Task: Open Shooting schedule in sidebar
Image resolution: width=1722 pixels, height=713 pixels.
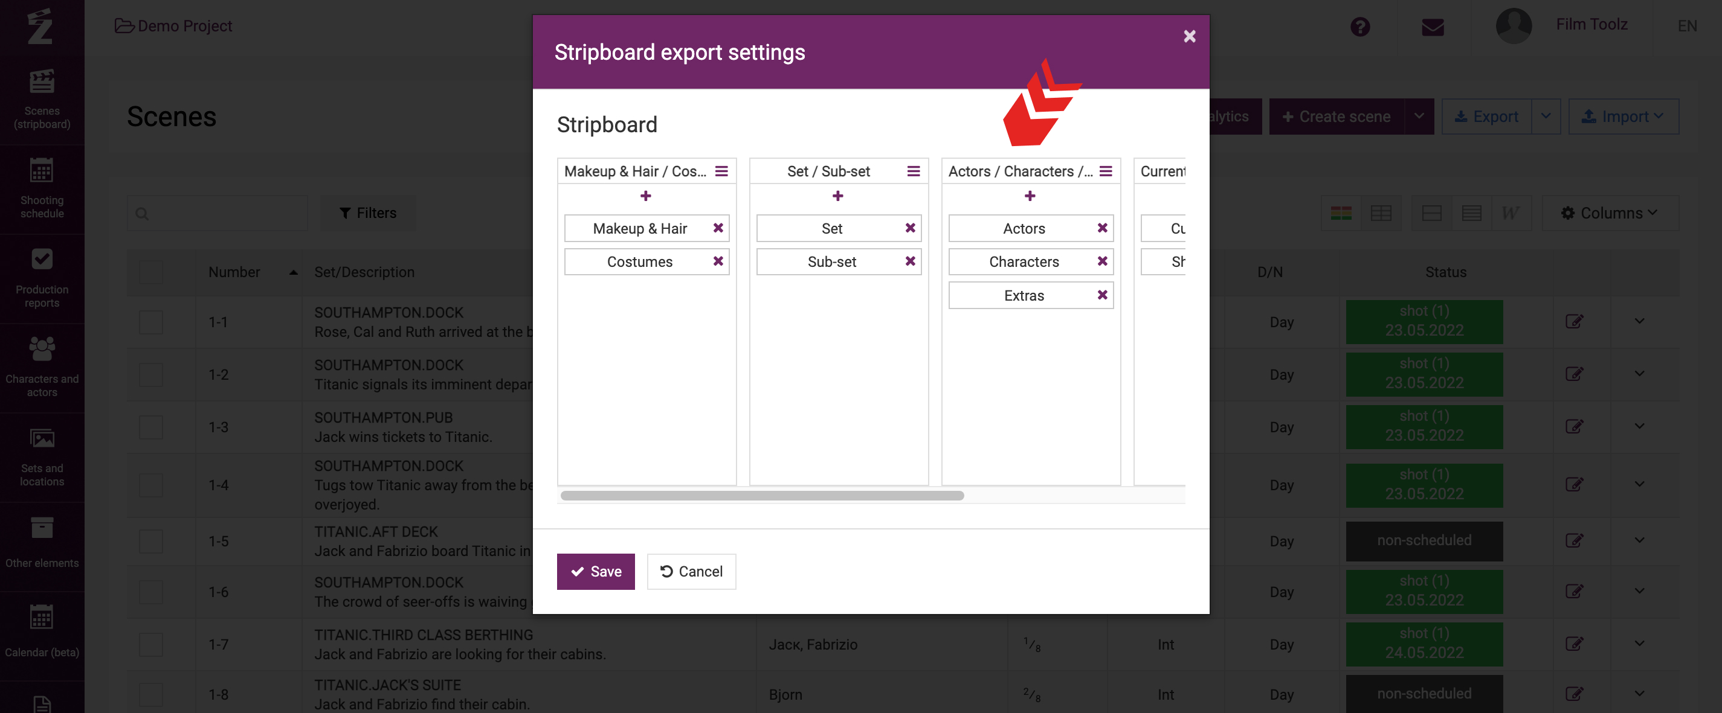Action: pyautogui.click(x=42, y=189)
